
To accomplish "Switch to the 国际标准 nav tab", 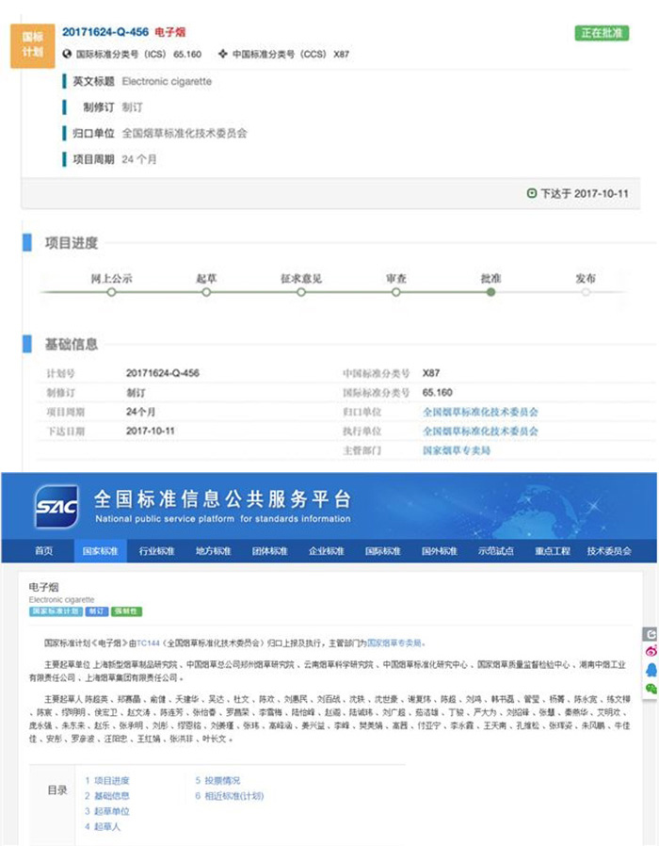I will click(x=383, y=551).
